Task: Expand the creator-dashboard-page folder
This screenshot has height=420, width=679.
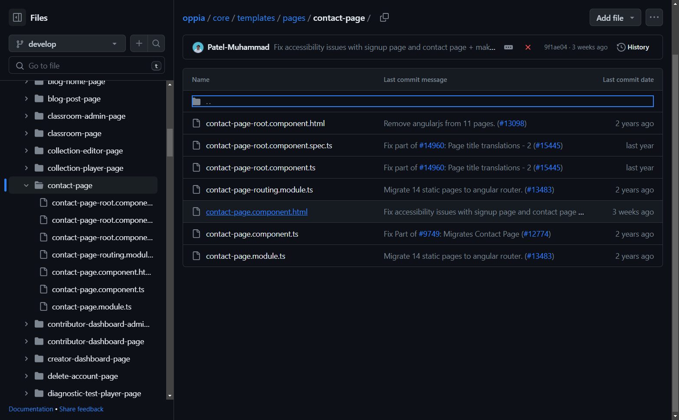Action: point(26,359)
